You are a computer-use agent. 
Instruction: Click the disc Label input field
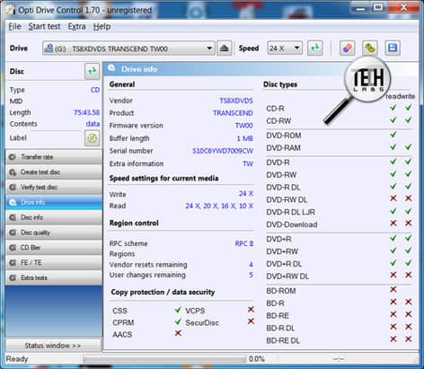[56, 138]
